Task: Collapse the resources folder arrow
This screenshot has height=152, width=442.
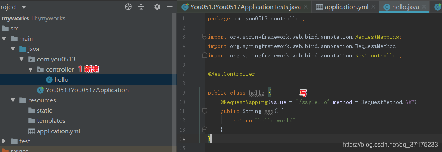Action: [13, 100]
